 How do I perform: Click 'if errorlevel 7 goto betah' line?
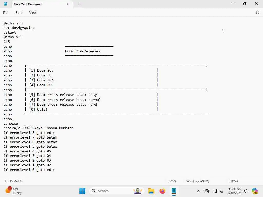click(30, 137)
